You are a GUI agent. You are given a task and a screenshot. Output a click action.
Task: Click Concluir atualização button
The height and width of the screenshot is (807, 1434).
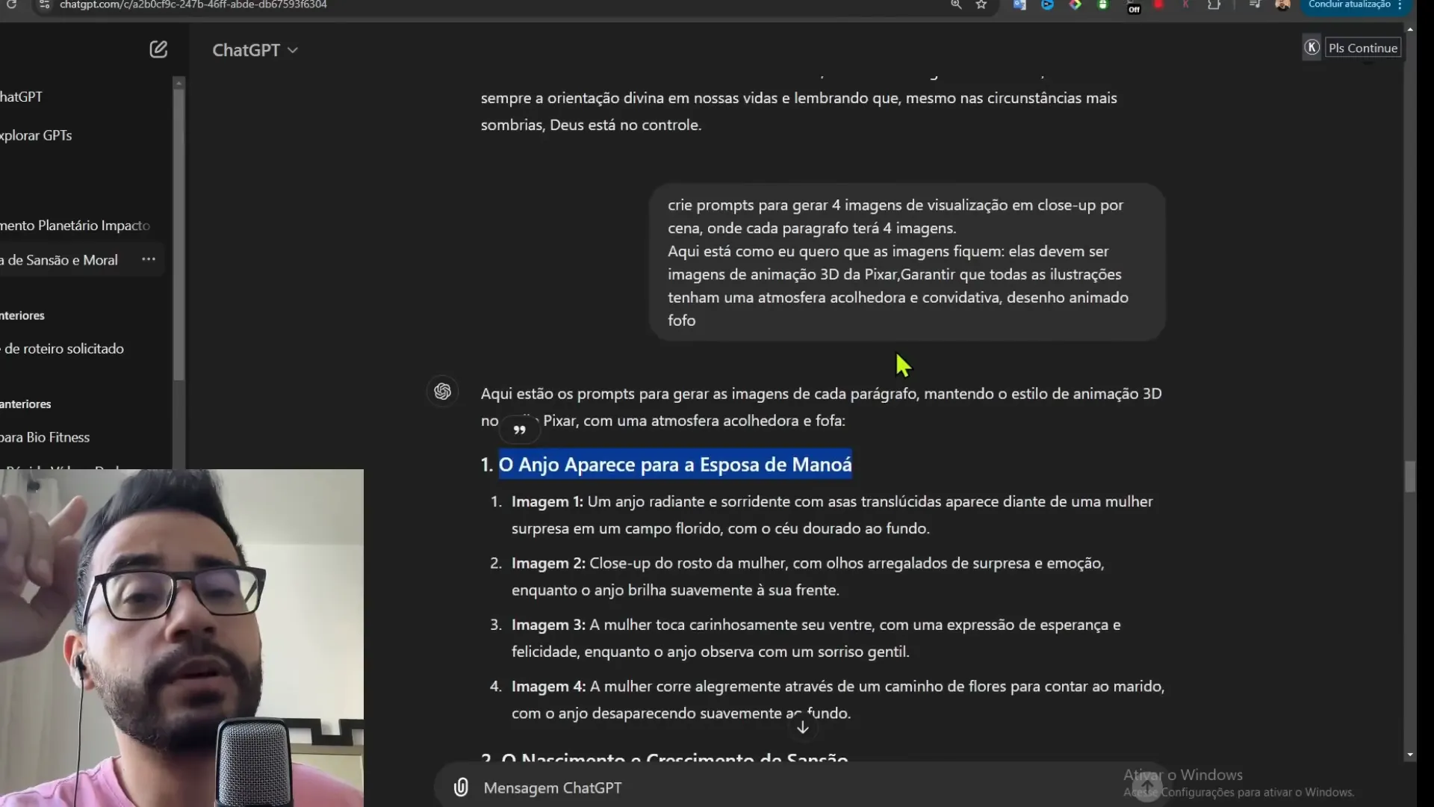point(1349,5)
